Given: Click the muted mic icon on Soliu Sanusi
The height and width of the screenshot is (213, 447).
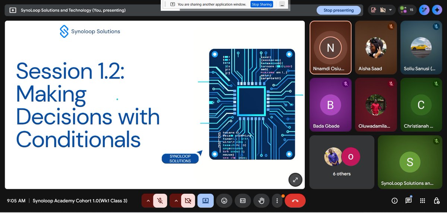Looking at the screenshot, I should tap(436, 26).
